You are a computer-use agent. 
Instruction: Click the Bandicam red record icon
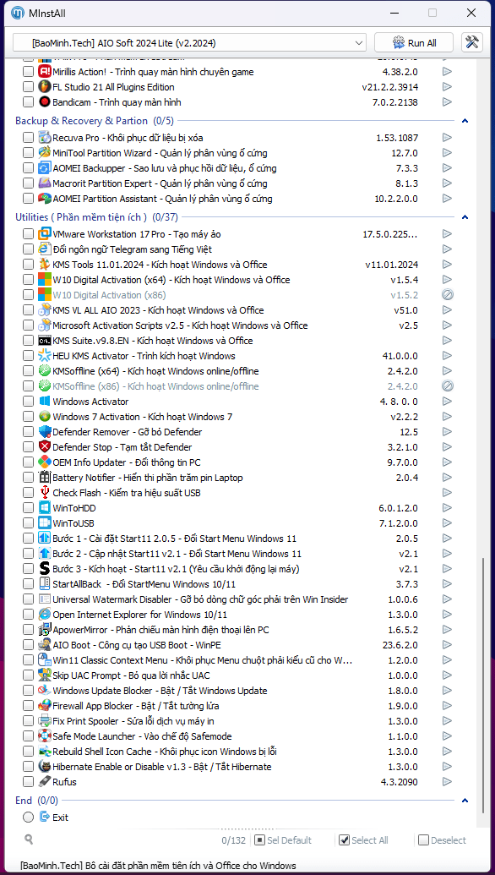point(45,102)
